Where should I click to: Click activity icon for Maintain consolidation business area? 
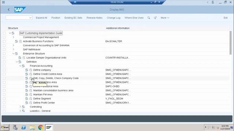coord(31,90)
